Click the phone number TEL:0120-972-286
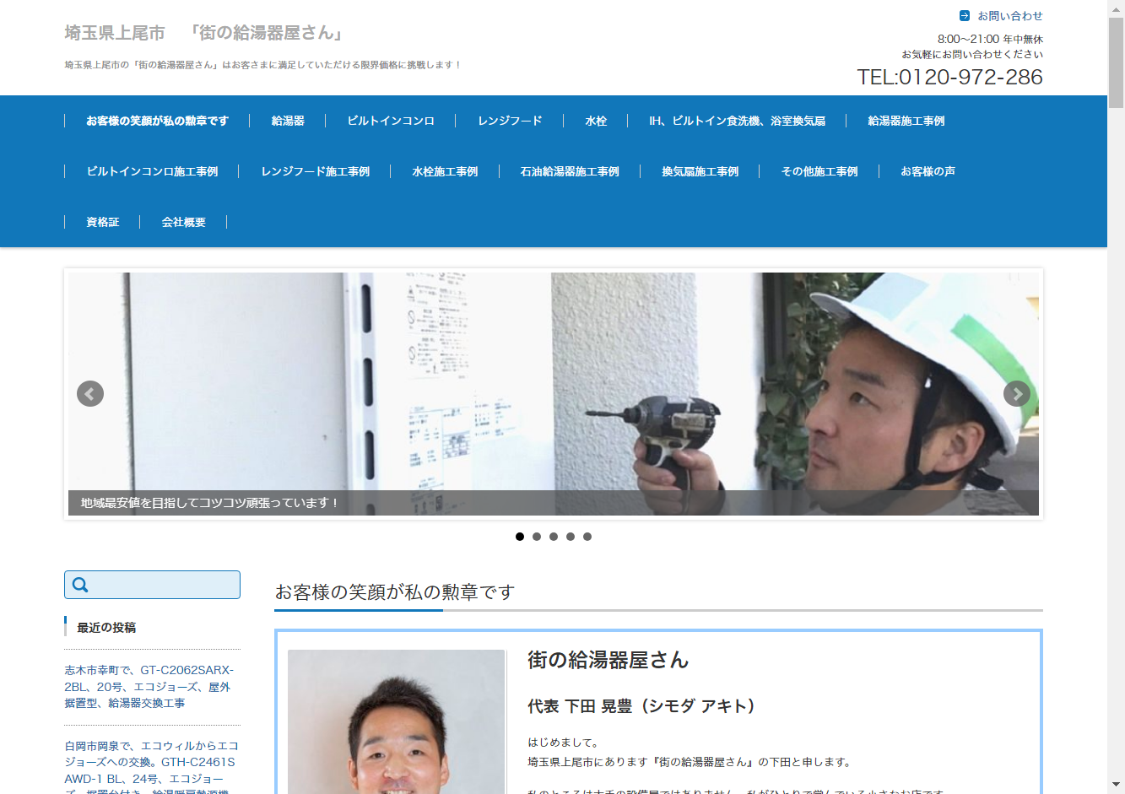The width and height of the screenshot is (1125, 794). pos(949,77)
